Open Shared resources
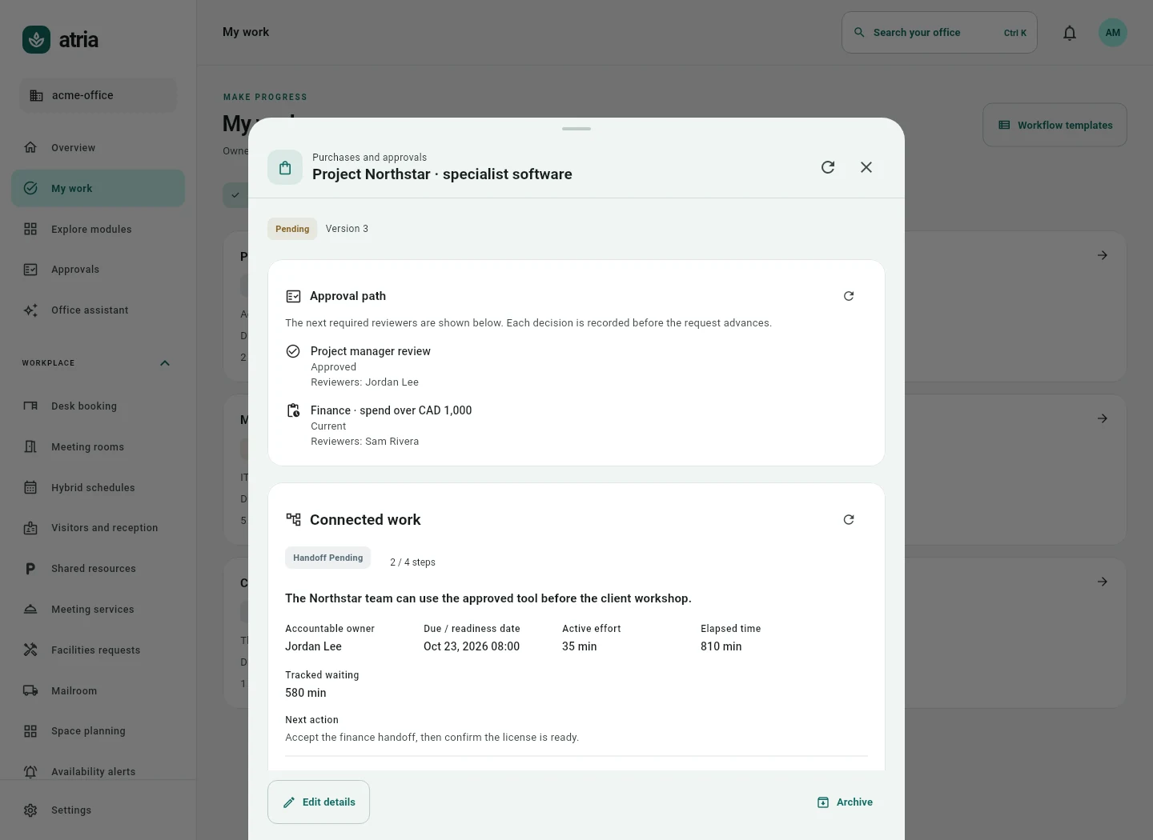The image size is (1153, 840). click(98, 569)
